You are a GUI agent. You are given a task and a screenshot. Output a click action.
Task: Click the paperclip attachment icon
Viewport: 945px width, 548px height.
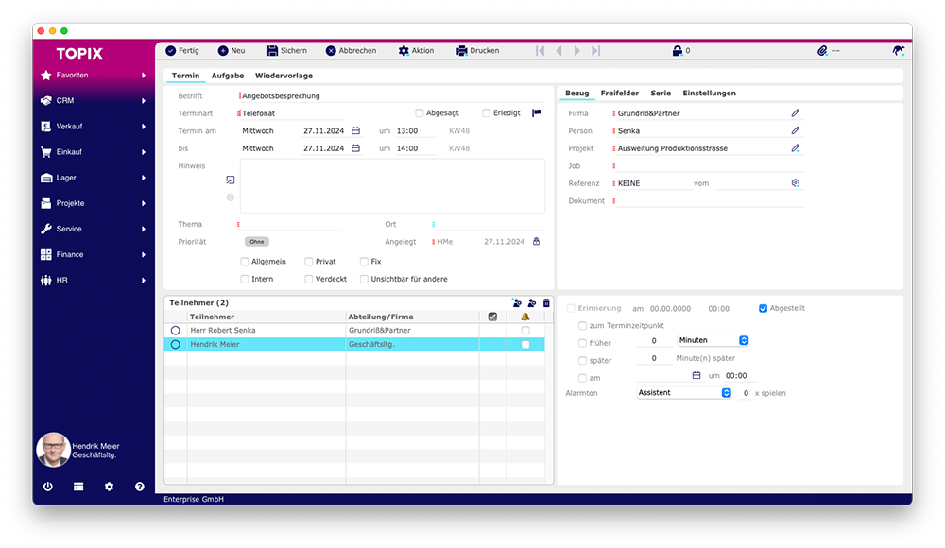[x=822, y=51]
